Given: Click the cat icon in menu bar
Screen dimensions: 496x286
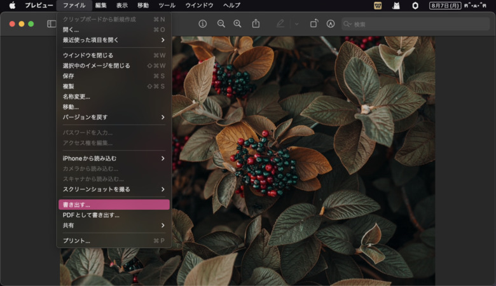Looking at the screenshot, I should 396,5.
